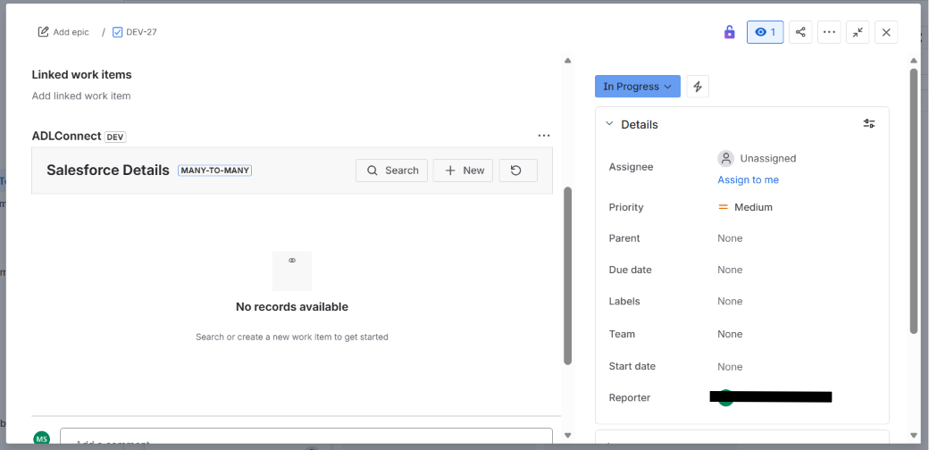The height and width of the screenshot is (450, 929).
Task: Click the Unassigned assignee field
Action: coord(757,158)
